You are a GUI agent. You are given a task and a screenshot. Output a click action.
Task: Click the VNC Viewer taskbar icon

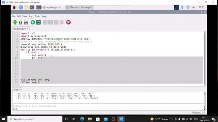point(121,119)
